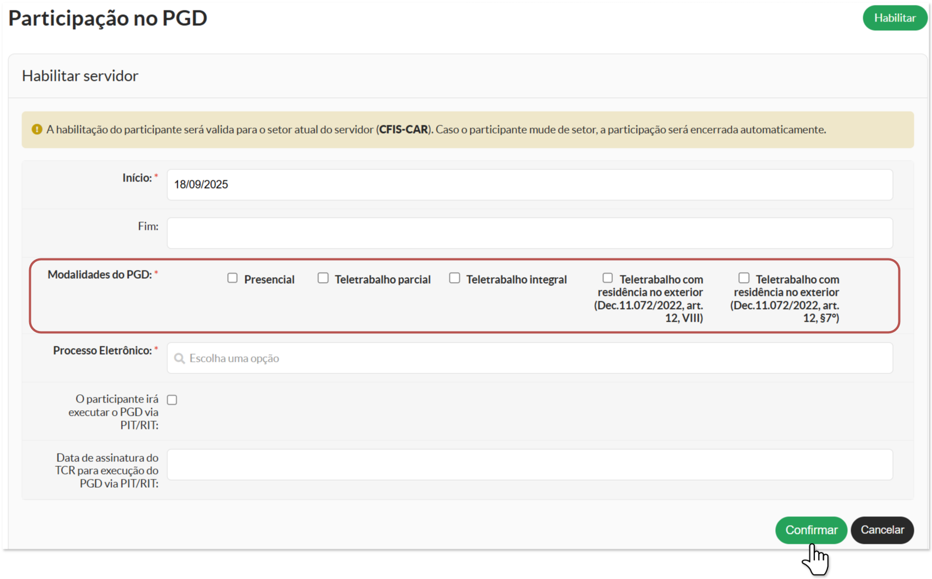Select Teletrabalho exterior art. 12, §7º checkbox
The image size is (932, 579).
pyautogui.click(x=744, y=278)
